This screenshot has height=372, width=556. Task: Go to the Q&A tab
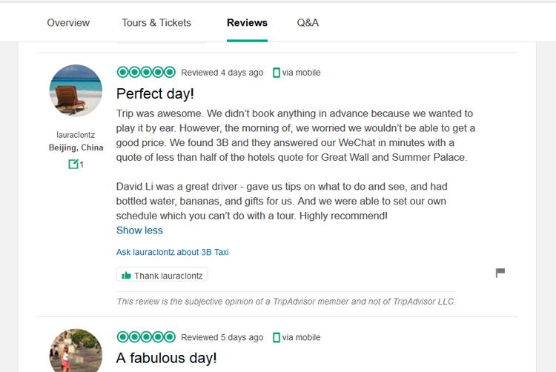point(308,23)
